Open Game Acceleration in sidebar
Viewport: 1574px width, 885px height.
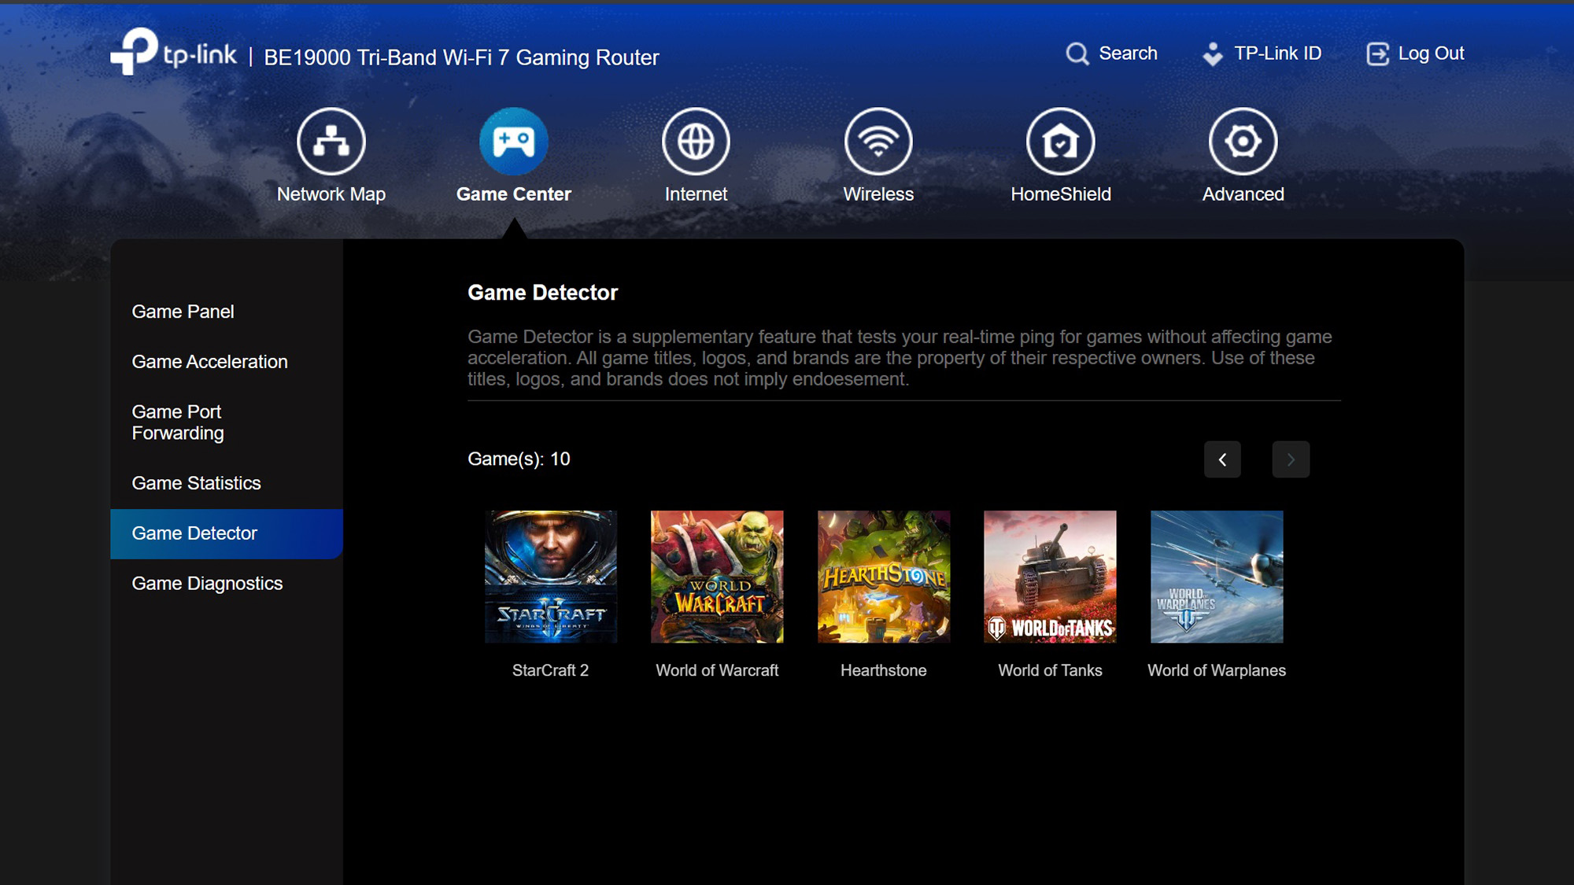[x=209, y=362]
